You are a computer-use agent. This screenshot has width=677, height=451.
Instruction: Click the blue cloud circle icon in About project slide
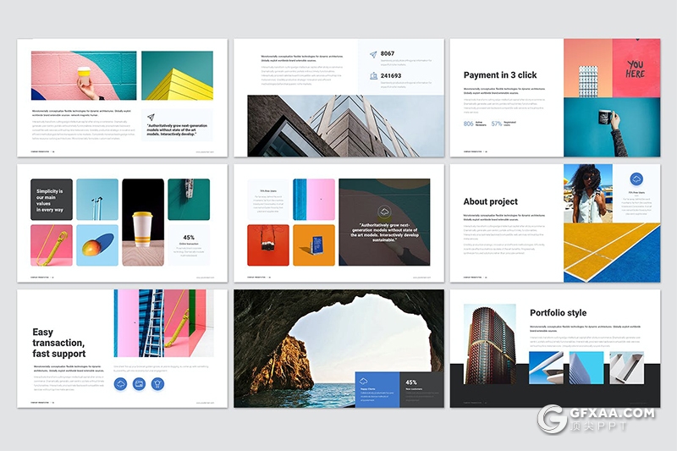[x=636, y=179]
